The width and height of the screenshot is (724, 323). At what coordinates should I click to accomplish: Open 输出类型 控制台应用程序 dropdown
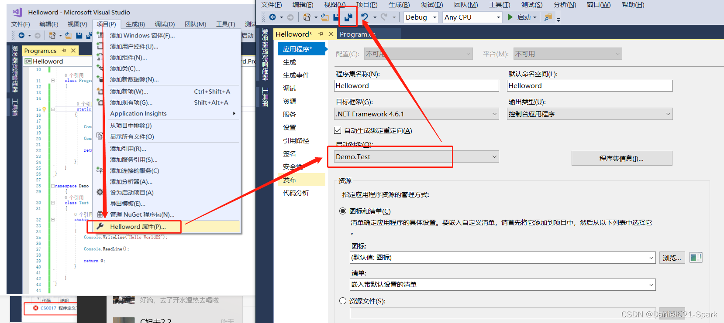590,114
